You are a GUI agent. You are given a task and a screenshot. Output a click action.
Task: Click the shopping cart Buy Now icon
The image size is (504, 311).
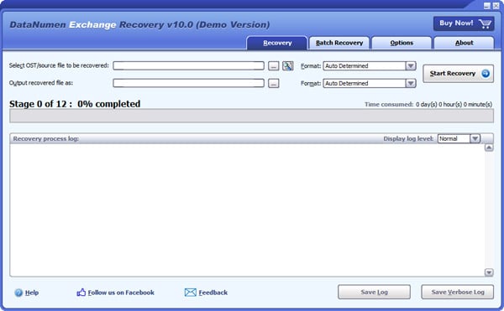[x=485, y=23]
